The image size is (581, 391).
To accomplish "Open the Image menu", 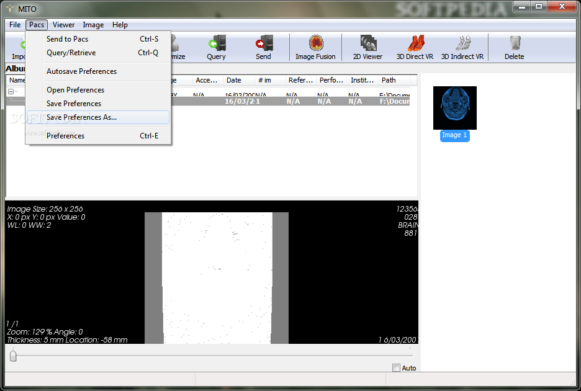I will (x=93, y=25).
